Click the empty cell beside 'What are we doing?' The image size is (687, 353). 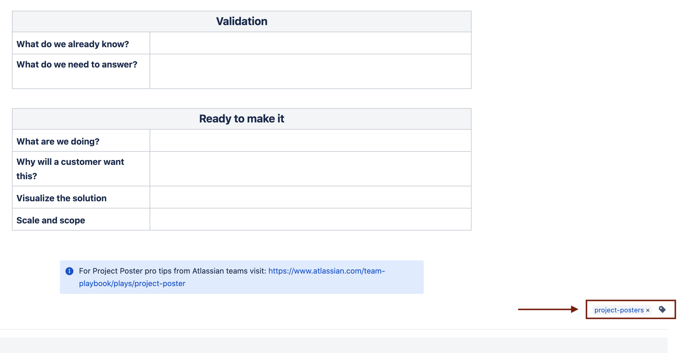coord(310,141)
